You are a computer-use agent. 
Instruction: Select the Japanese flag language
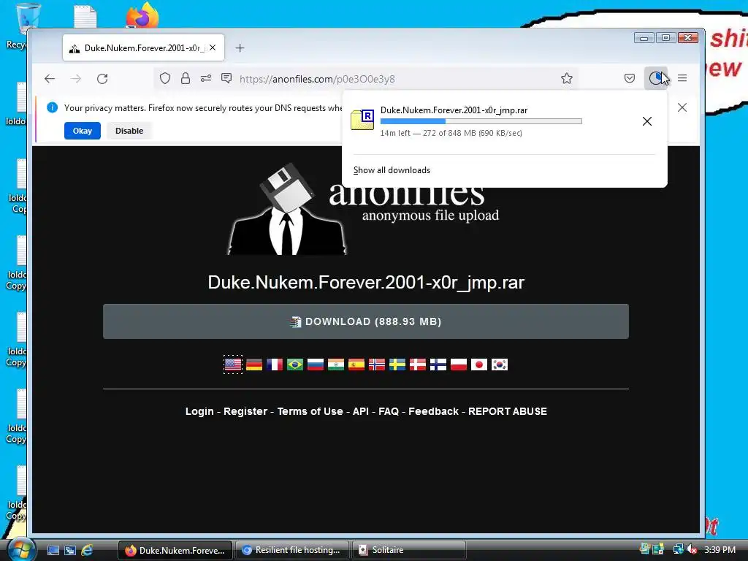[479, 365]
